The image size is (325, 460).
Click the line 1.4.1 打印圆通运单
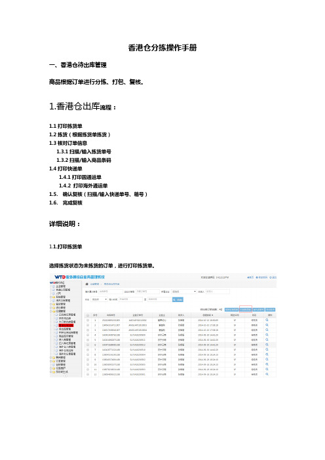pos(80,177)
